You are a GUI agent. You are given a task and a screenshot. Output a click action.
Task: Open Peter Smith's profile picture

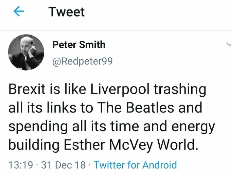26,52
